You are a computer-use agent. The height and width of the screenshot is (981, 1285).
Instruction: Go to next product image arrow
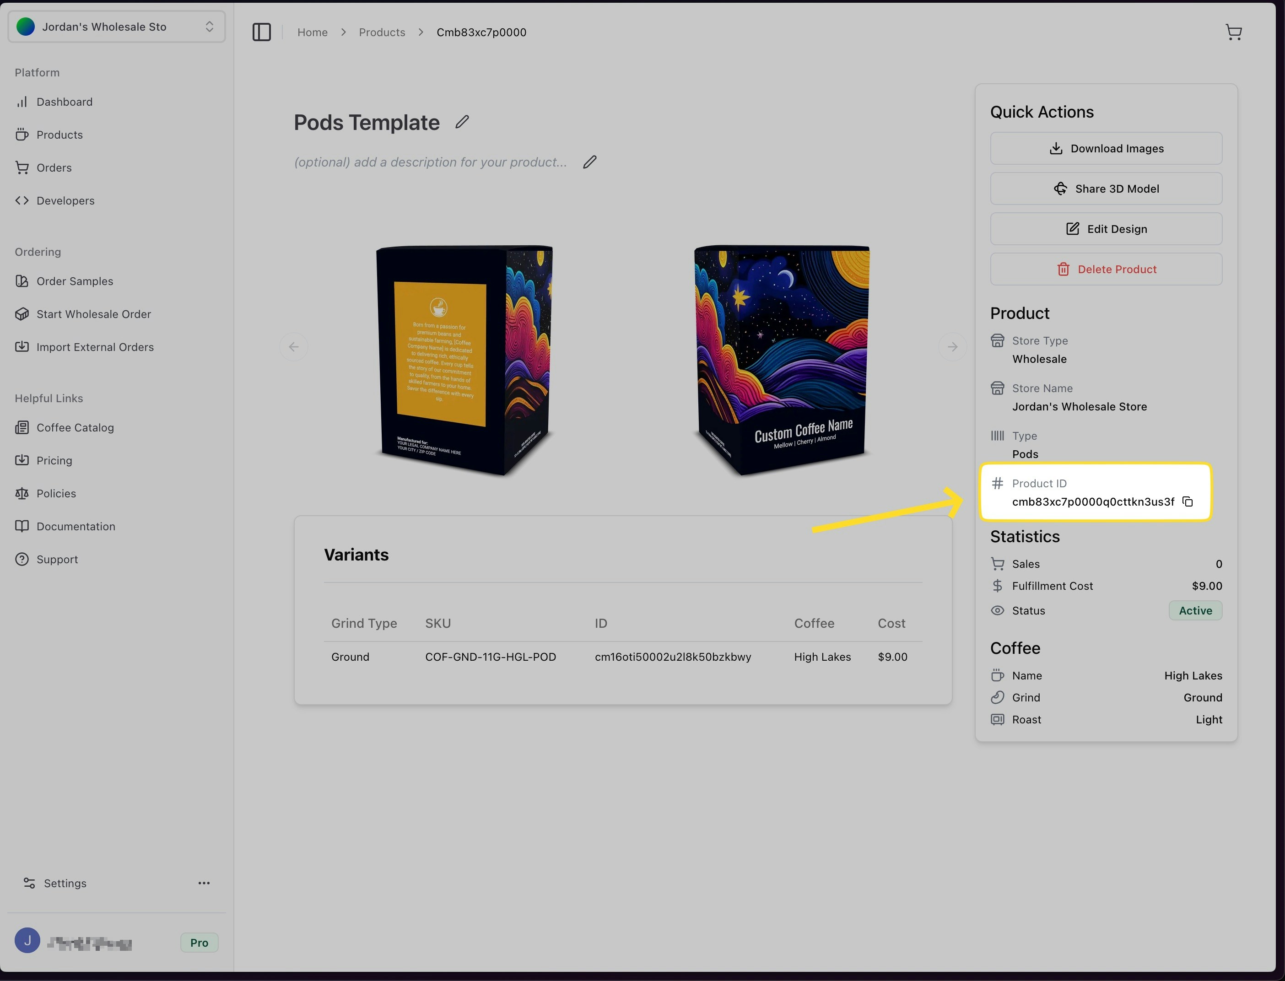coord(952,347)
